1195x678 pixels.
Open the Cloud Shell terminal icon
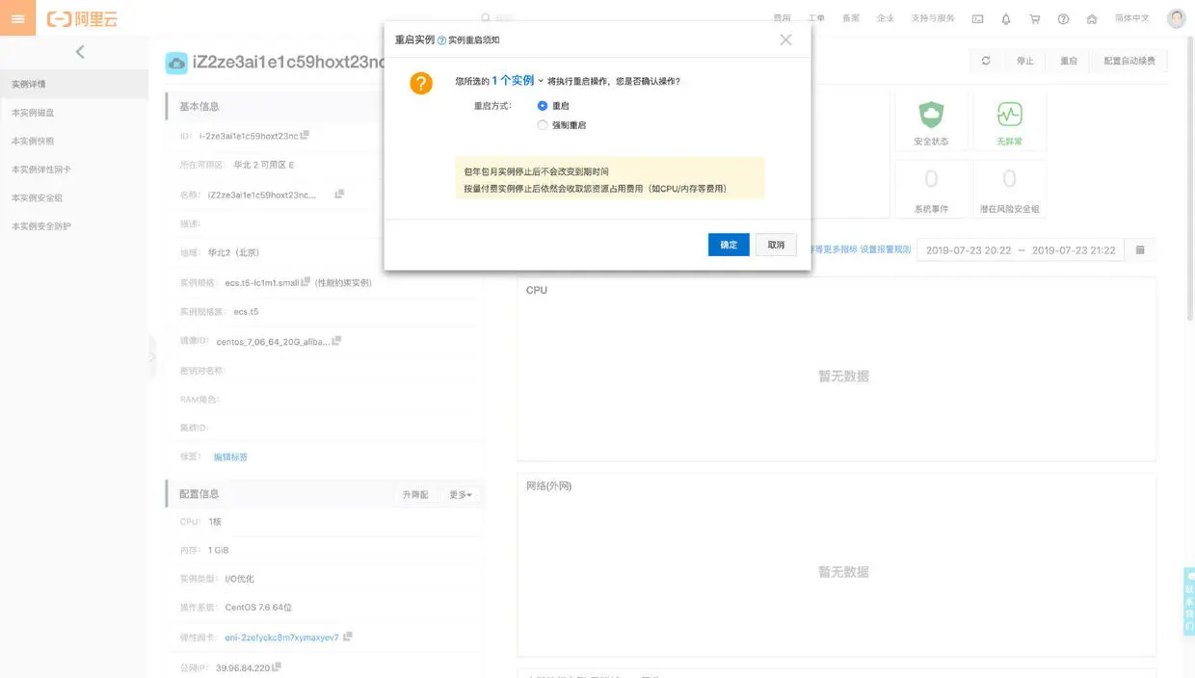coord(977,19)
